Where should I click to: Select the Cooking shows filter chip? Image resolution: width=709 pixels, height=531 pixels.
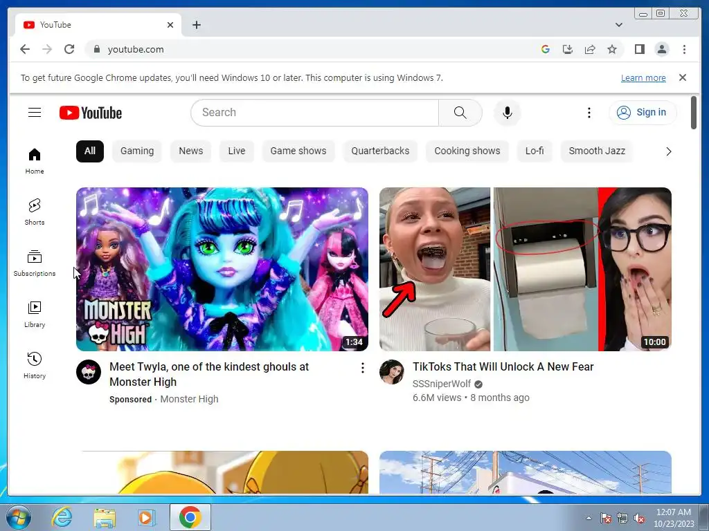coord(467,151)
